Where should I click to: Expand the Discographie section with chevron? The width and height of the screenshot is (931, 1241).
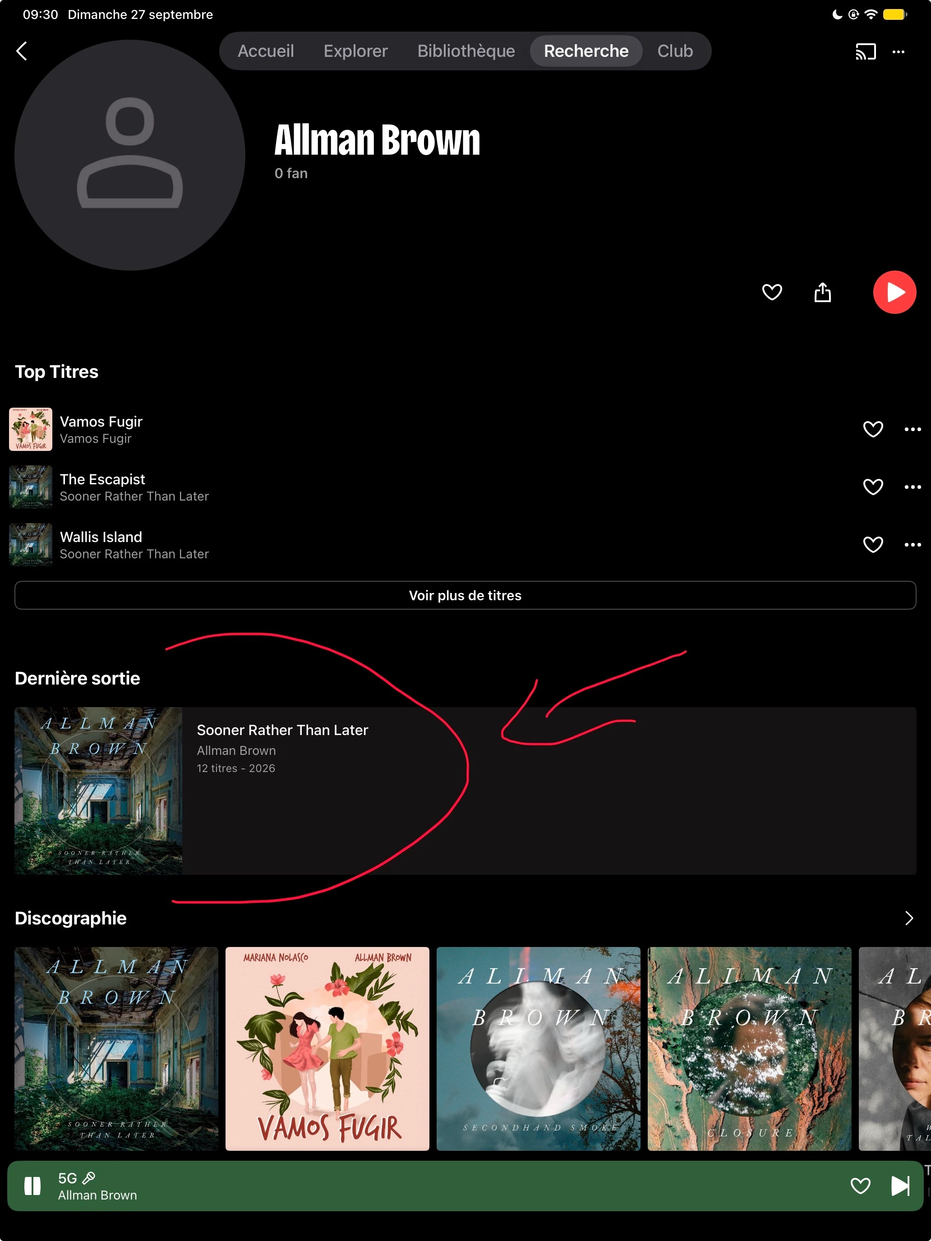point(909,918)
